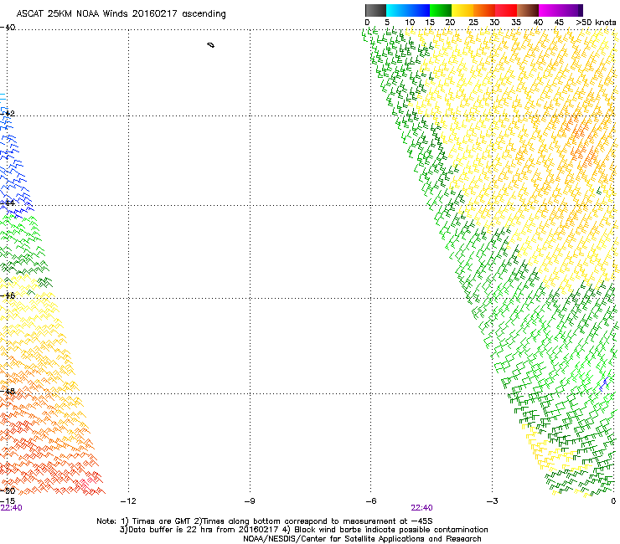Click the '-44' latitude label

coord(8,203)
